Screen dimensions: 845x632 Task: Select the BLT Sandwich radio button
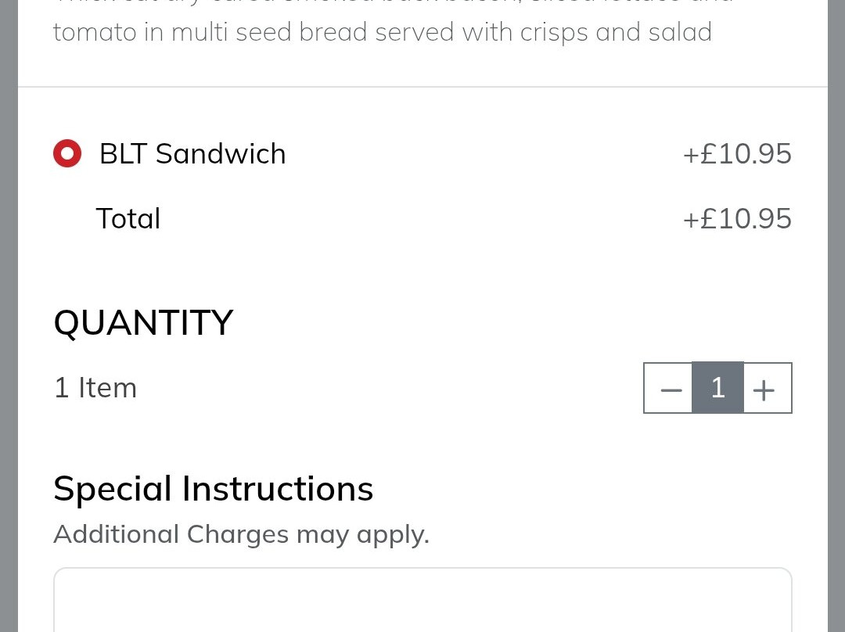67,154
